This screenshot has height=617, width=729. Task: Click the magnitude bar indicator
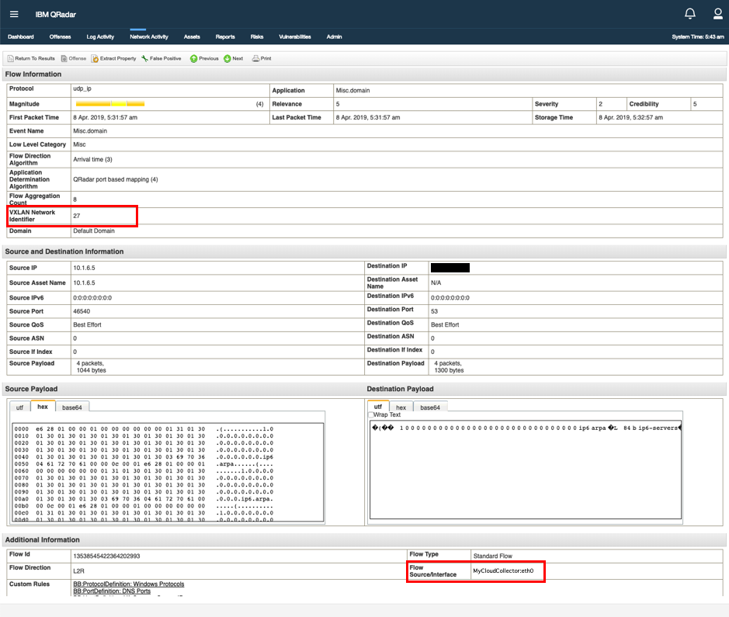point(110,104)
